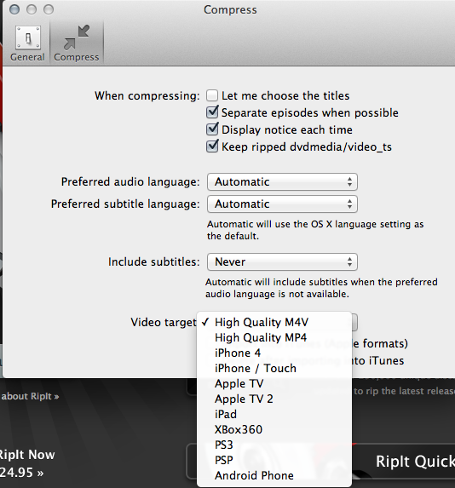The image size is (455, 488).
Task: Disable Keep ripped dvdmedia/video_ts
Action: pos(212,146)
